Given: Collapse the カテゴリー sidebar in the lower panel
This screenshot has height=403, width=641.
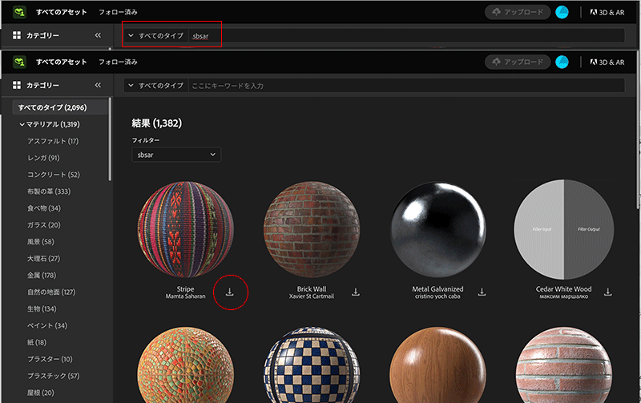Looking at the screenshot, I should 98,85.
